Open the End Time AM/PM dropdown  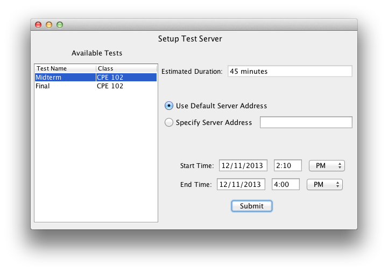pos(324,184)
